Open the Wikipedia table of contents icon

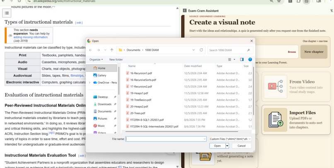click(7, 13)
